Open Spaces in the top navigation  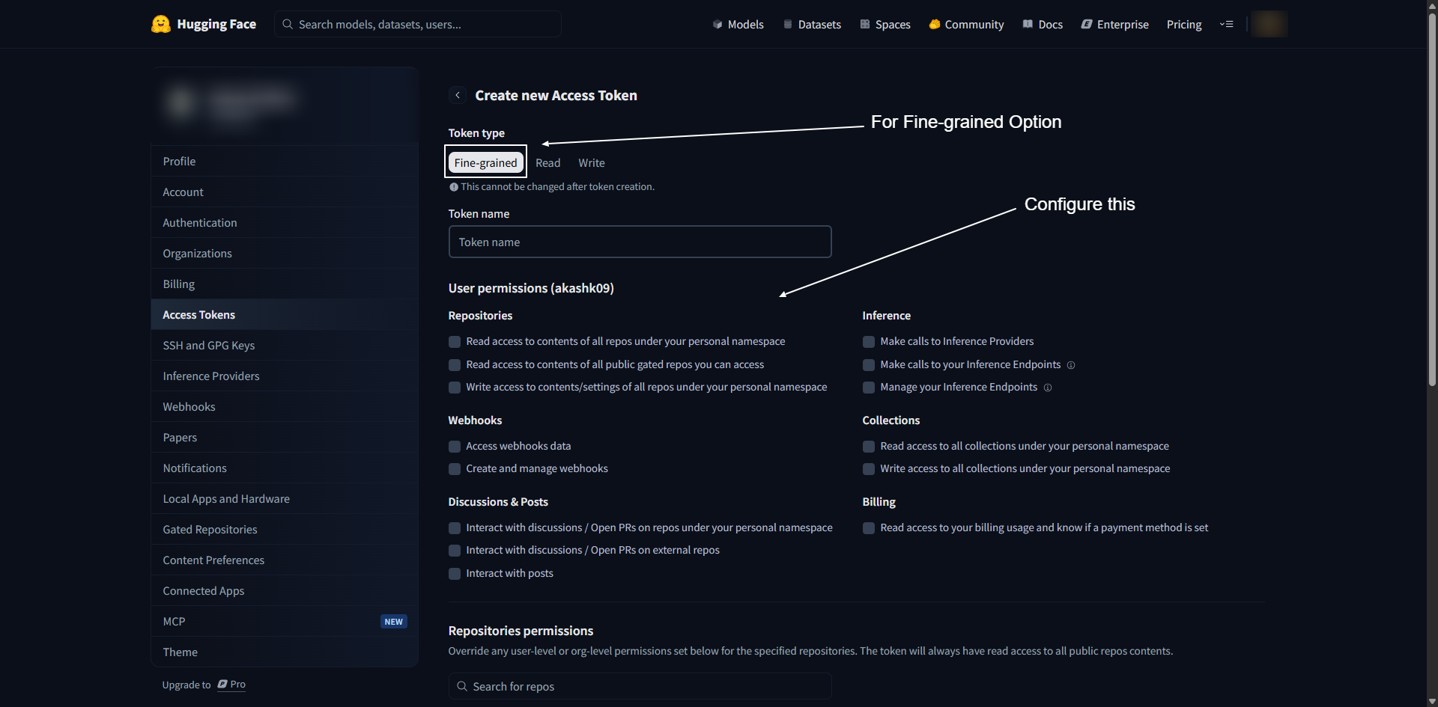pyautogui.click(x=885, y=24)
